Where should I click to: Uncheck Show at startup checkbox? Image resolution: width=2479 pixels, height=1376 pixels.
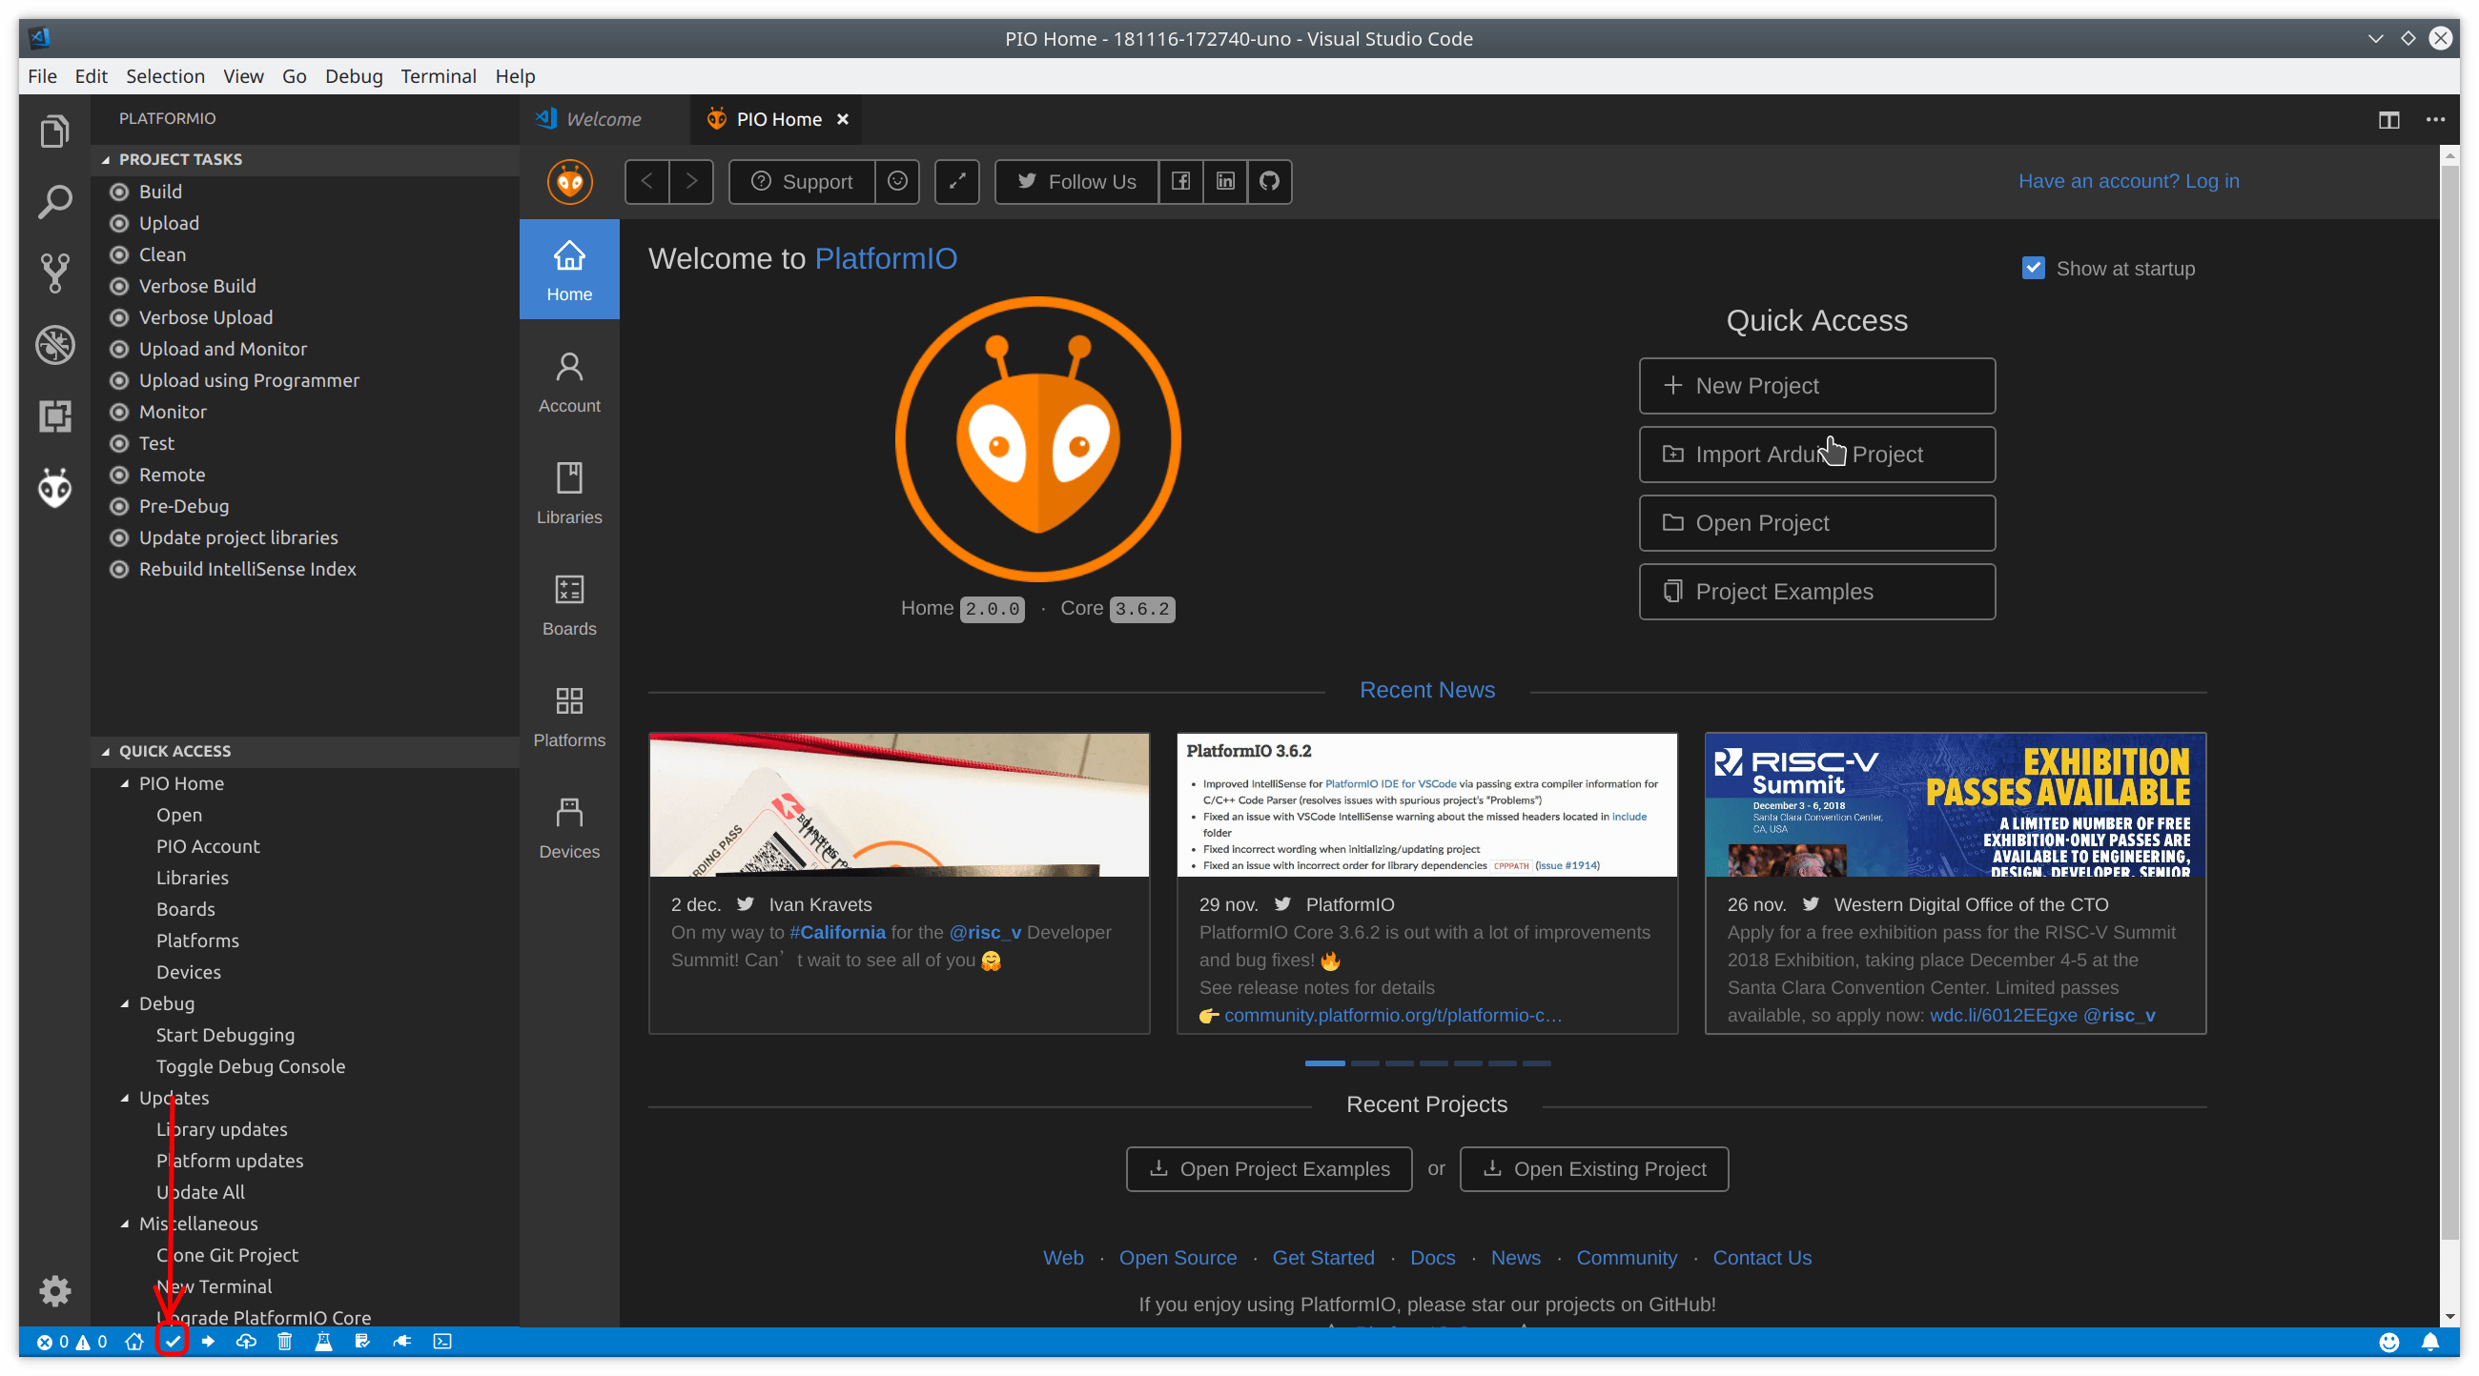tap(2033, 269)
